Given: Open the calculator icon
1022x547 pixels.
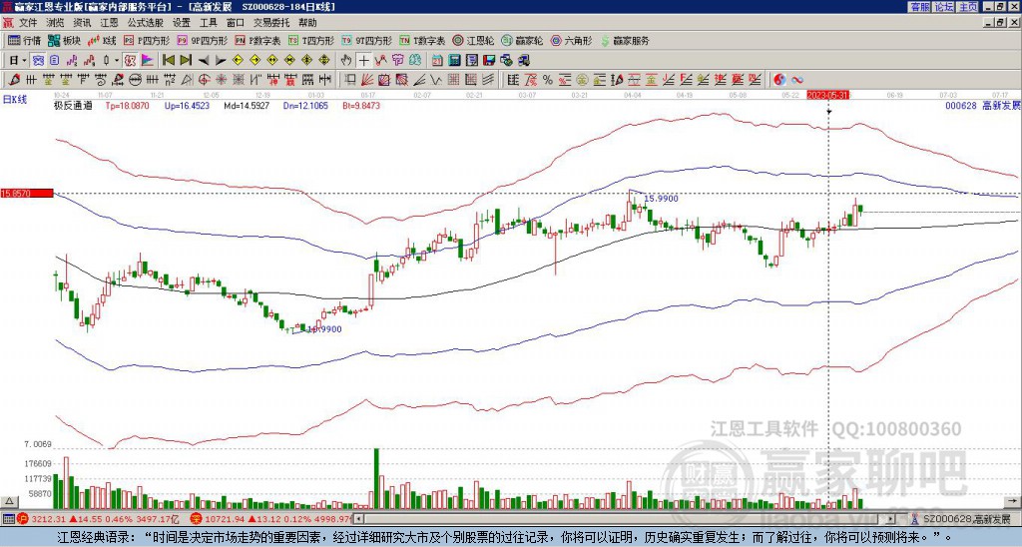Looking at the screenshot, I should (x=454, y=61).
